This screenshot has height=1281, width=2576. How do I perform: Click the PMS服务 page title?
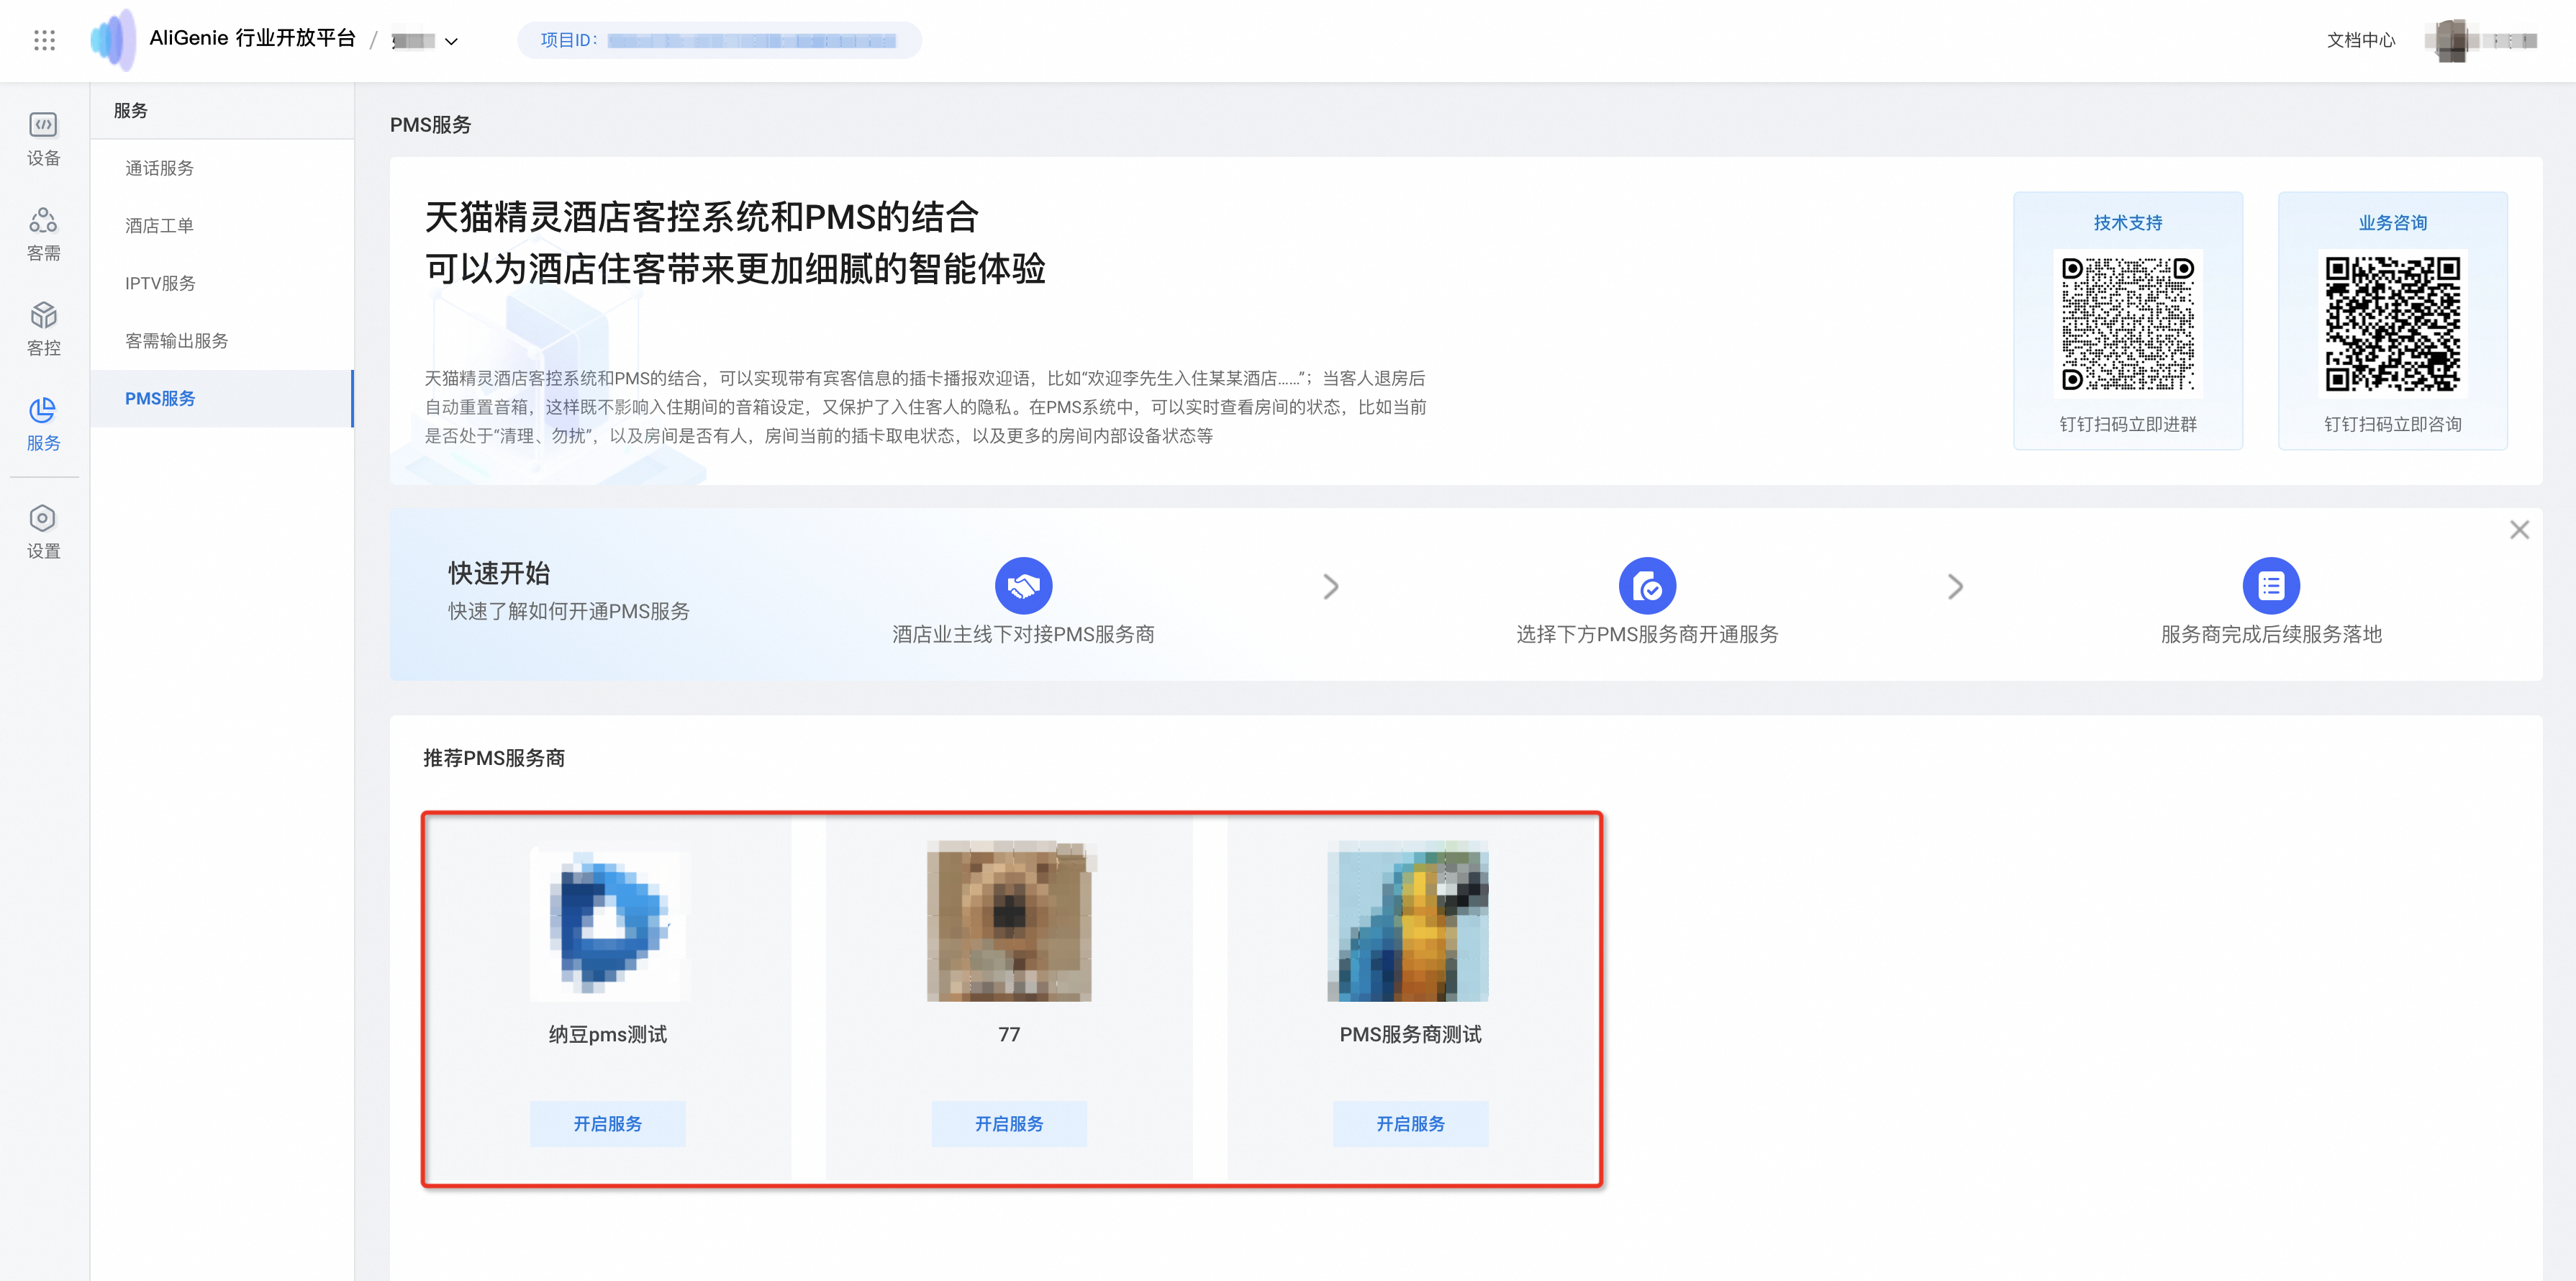tap(430, 125)
